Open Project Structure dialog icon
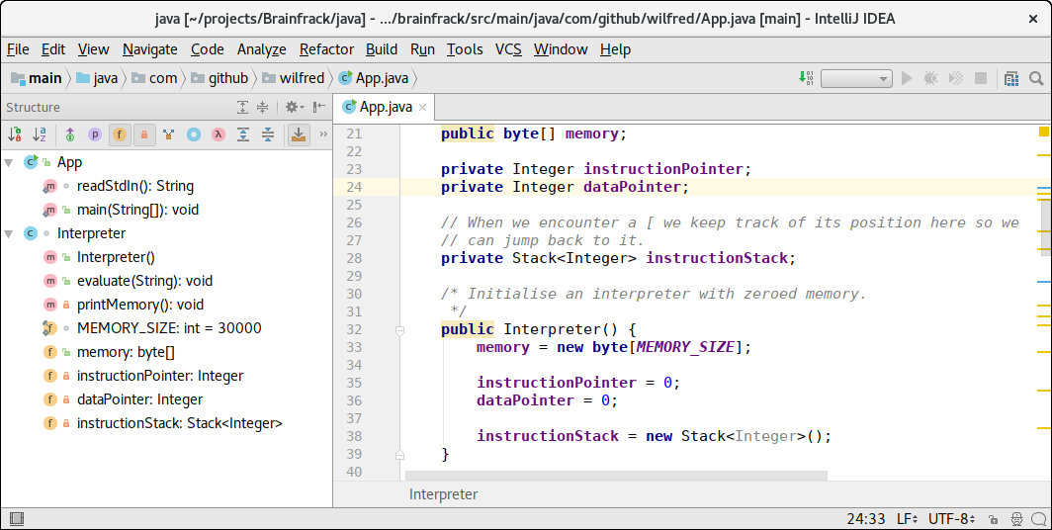1052x530 pixels. pos(1010,78)
